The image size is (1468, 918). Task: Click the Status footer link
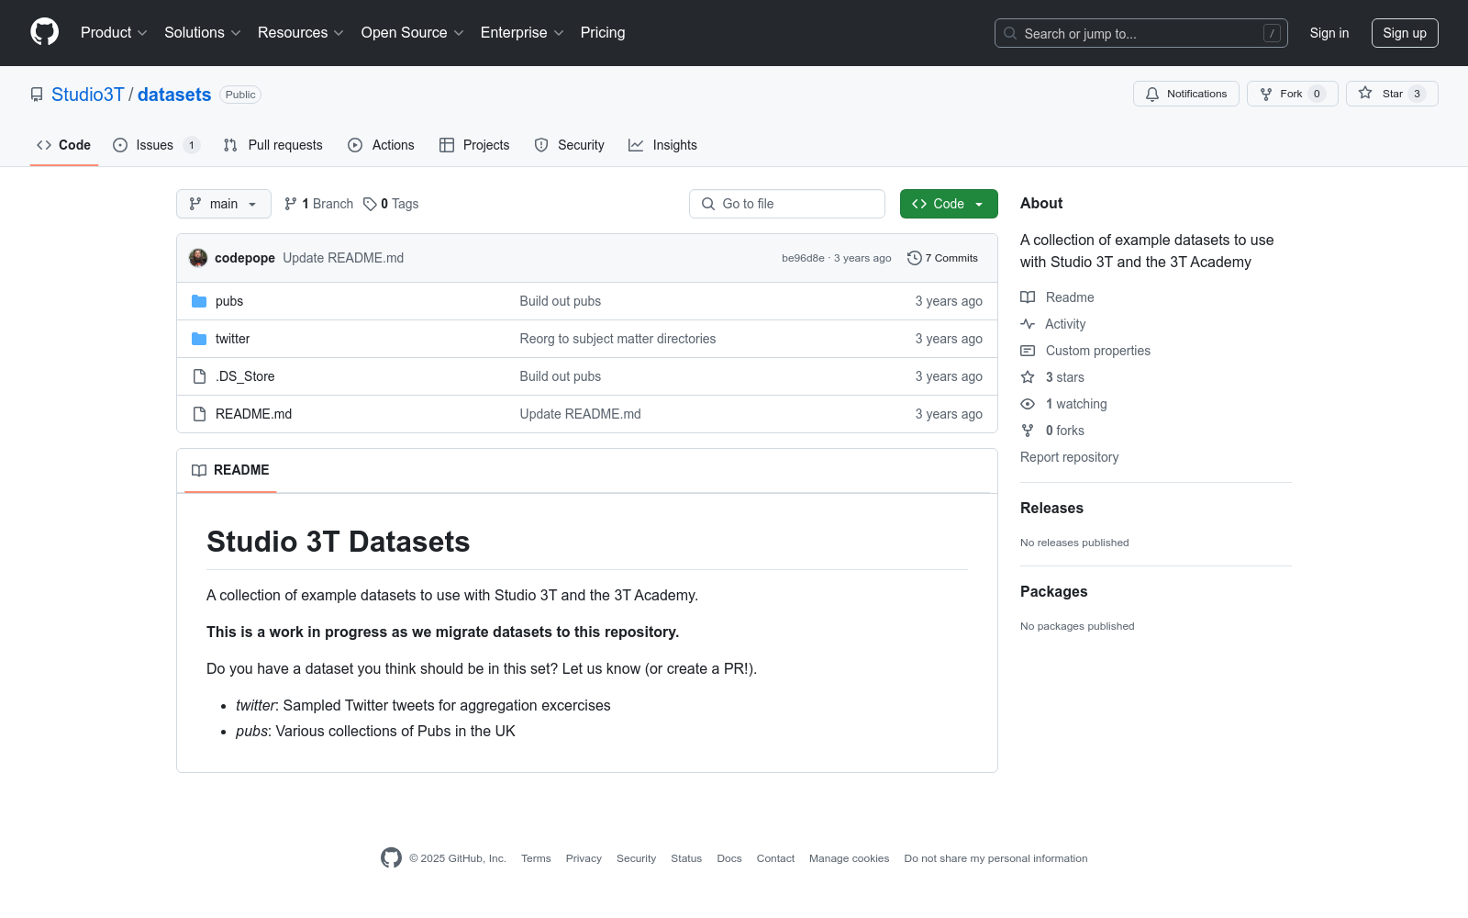click(x=686, y=858)
